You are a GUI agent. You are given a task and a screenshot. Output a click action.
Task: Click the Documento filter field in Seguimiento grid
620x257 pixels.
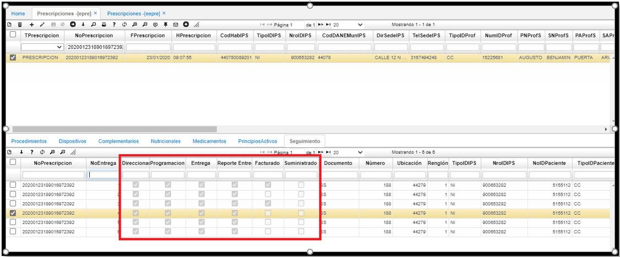click(339, 175)
